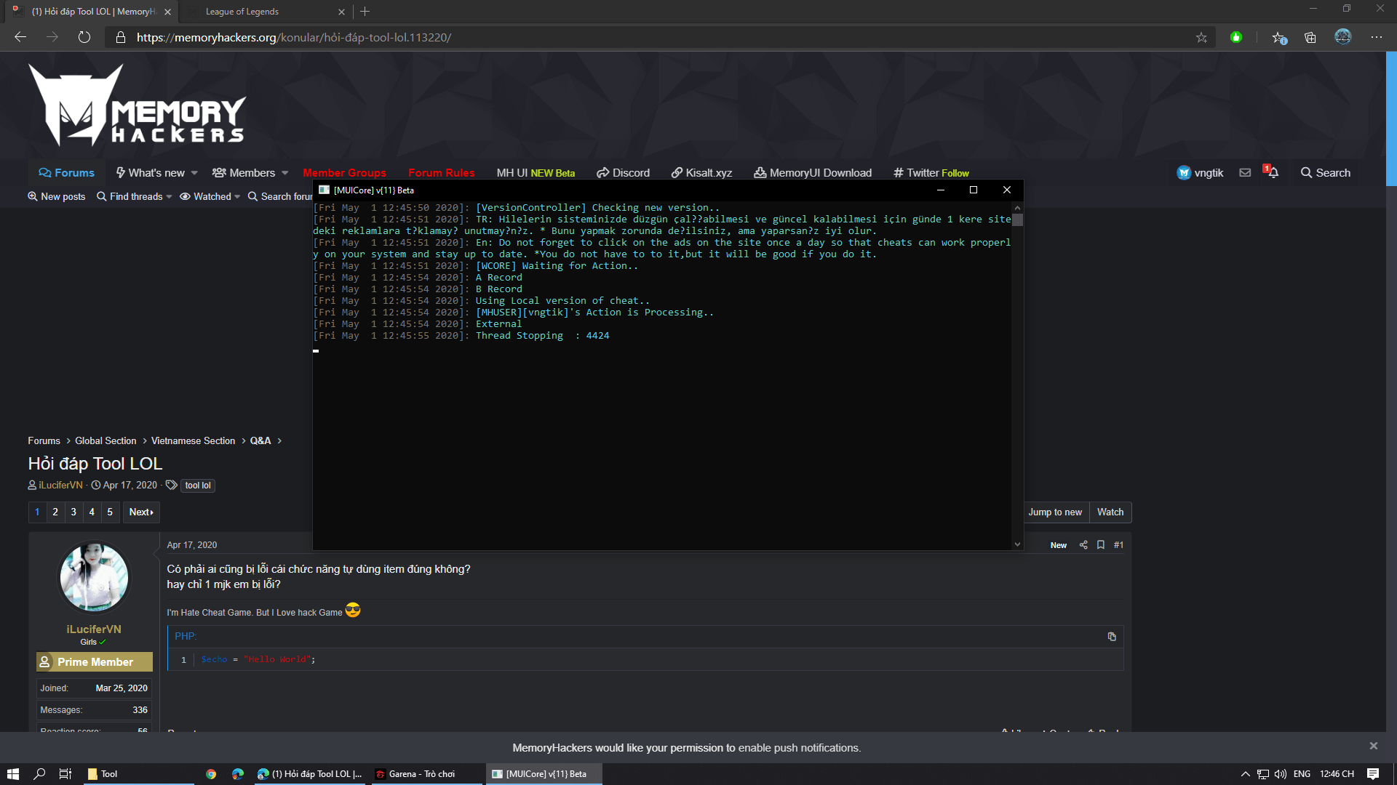Image resolution: width=1397 pixels, height=785 pixels.
Task: Open MH UI NEW Beta link
Action: coord(536,173)
